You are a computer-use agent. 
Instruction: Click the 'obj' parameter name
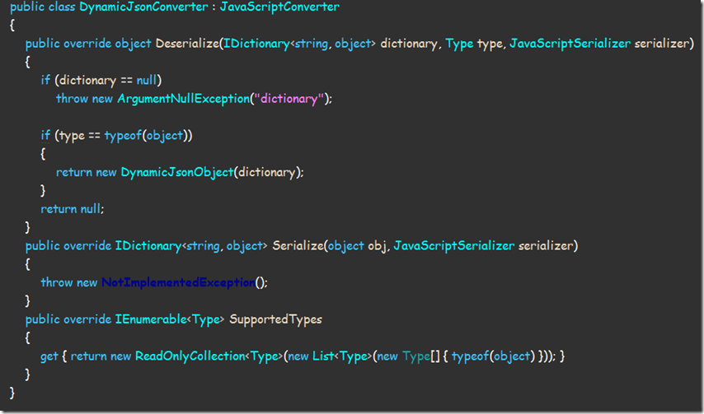coord(378,246)
